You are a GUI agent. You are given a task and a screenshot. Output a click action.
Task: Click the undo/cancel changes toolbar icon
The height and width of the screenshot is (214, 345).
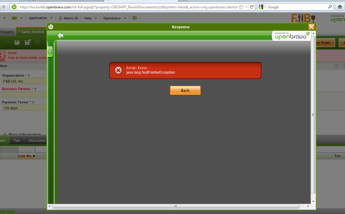tap(37, 42)
